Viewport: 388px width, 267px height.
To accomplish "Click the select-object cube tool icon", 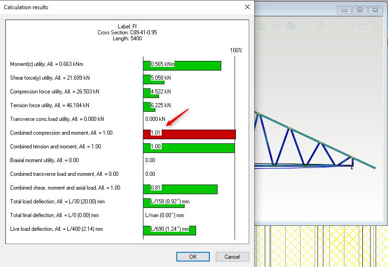I will (x=262, y=26).
